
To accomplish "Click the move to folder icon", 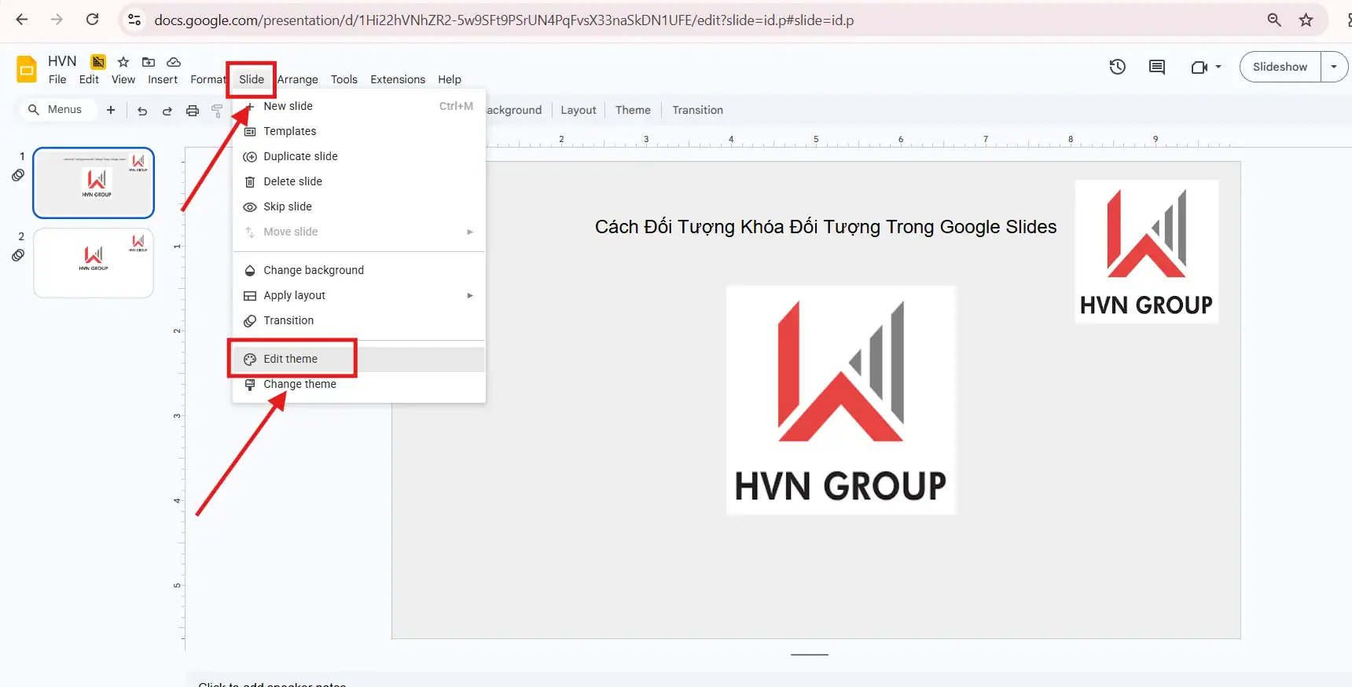I will (x=149, y=62).
